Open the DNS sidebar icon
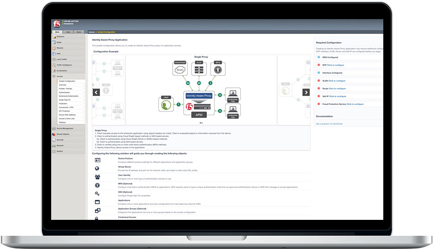 [x=54, y=54]
